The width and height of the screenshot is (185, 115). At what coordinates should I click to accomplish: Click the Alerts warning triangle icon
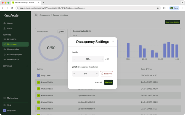4,28
